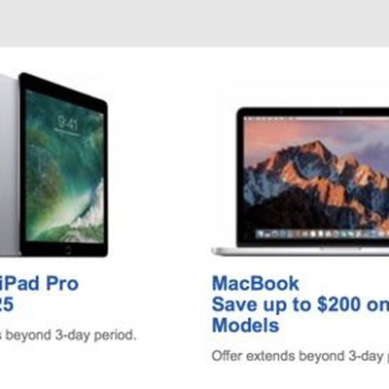Click the iPad Pro product image

click(x=53, y=164)
